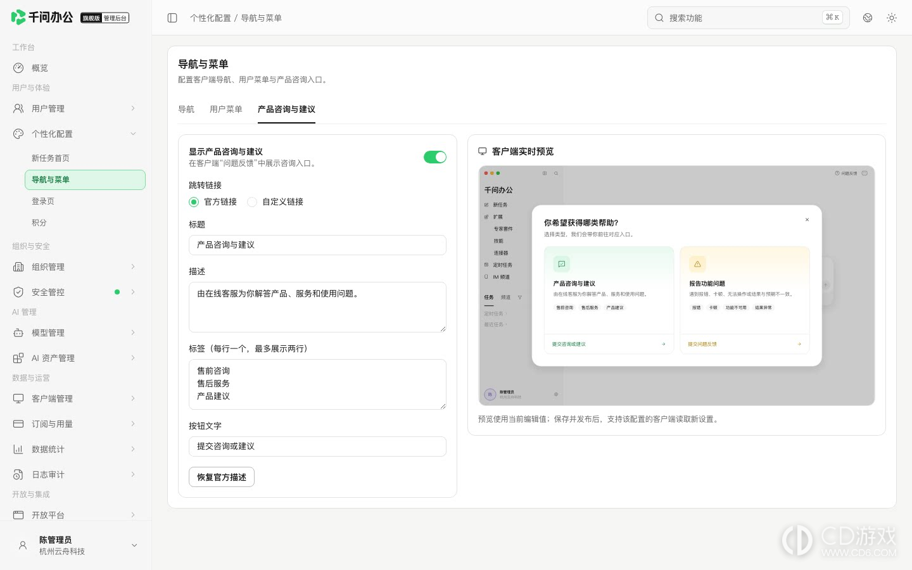Click the arrow next to 提交问题反馈

[799, 344]
